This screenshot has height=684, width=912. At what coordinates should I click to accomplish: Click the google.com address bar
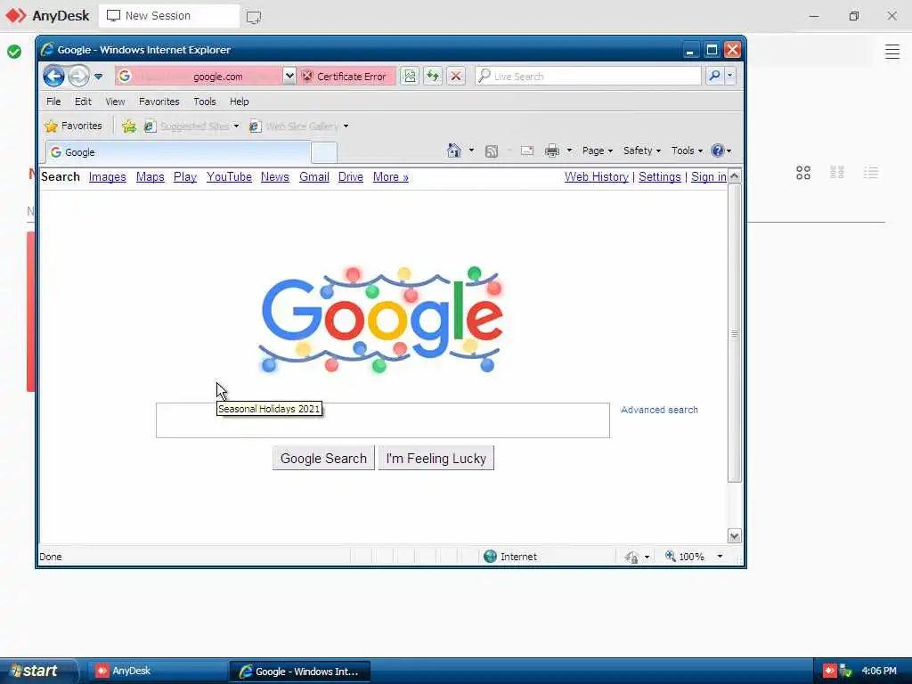click(x=199, y=77)
